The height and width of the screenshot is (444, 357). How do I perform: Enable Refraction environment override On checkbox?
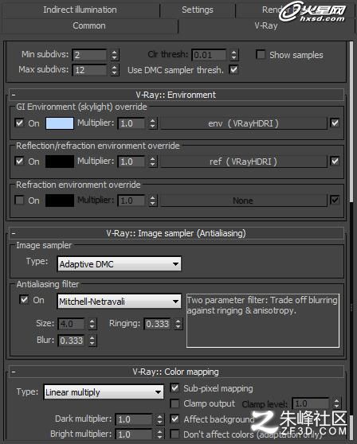click(19, 201)
